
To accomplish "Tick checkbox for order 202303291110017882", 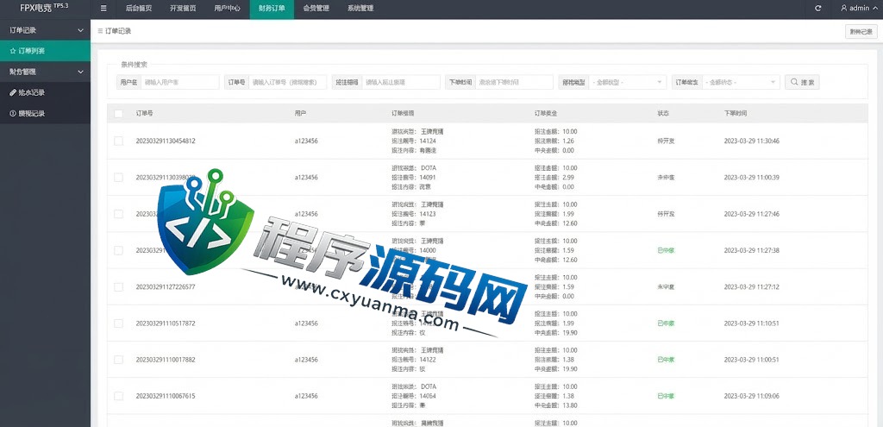I will [118, 360].
